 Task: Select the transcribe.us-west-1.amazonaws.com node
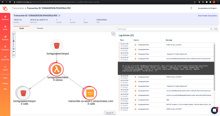(x=90, y=93)
